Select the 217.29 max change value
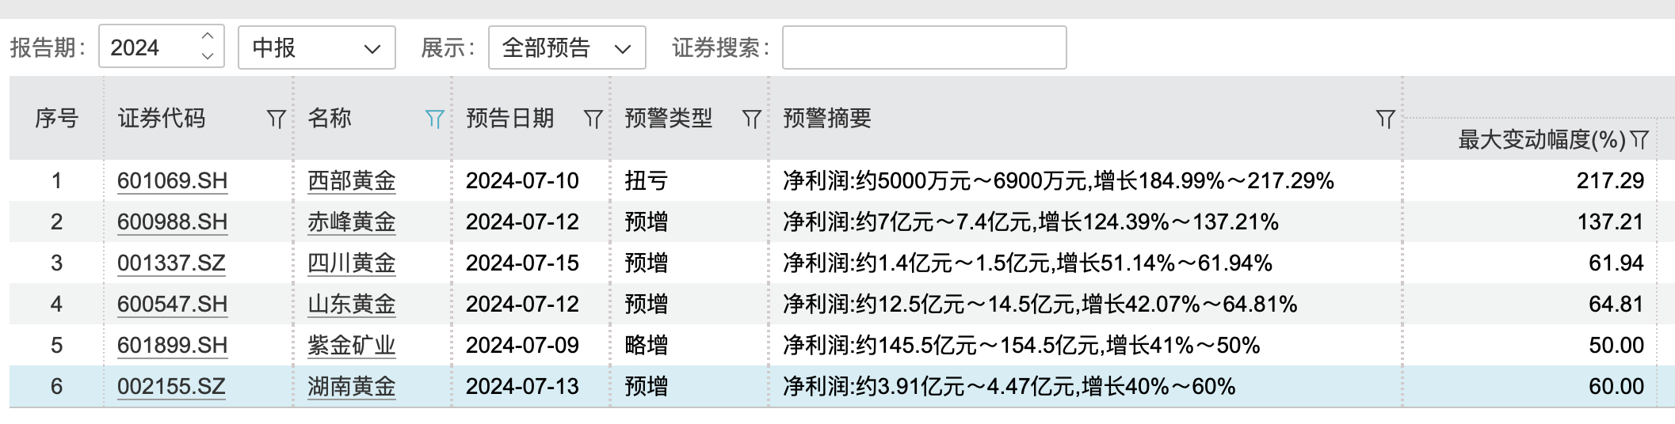1675x424 pixels. pos(1610,181)
